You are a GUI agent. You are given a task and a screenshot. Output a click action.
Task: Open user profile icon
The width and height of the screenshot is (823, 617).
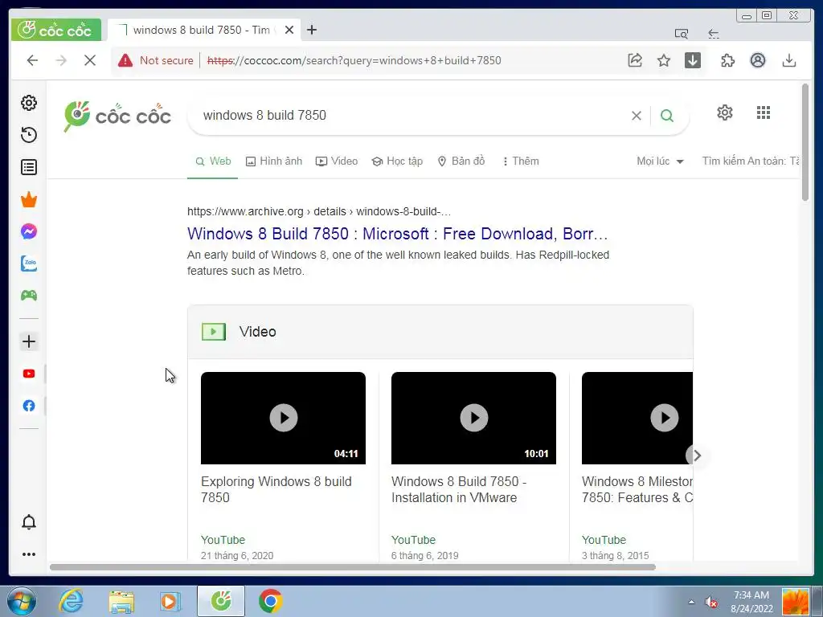(x=757, y=60)
